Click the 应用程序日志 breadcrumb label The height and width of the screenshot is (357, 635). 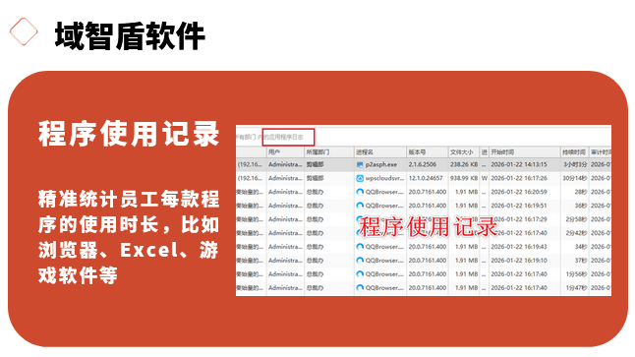point(286,137)
